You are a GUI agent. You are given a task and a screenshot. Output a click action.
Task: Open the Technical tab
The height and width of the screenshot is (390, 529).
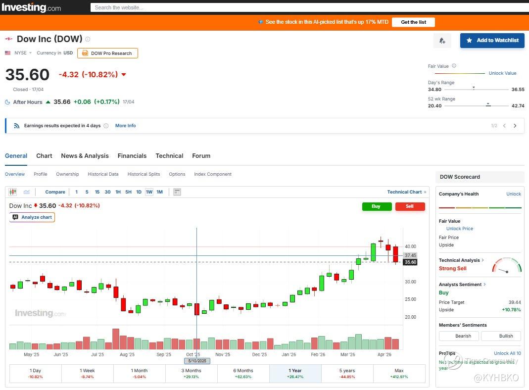click(x=169, y=156)
